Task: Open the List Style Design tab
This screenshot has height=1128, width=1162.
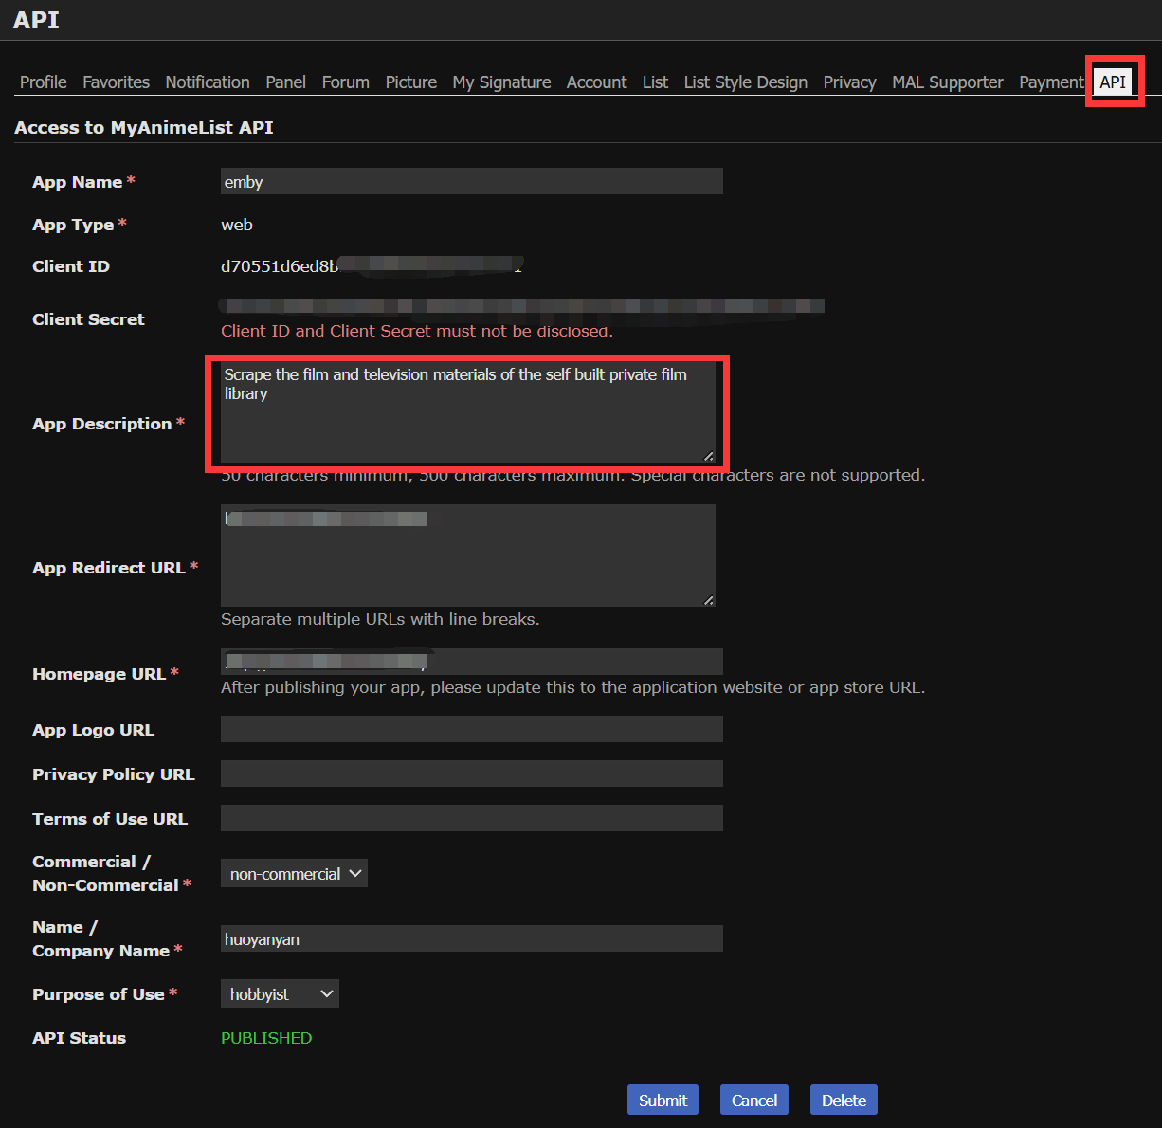Action: (x=745, y=82)
